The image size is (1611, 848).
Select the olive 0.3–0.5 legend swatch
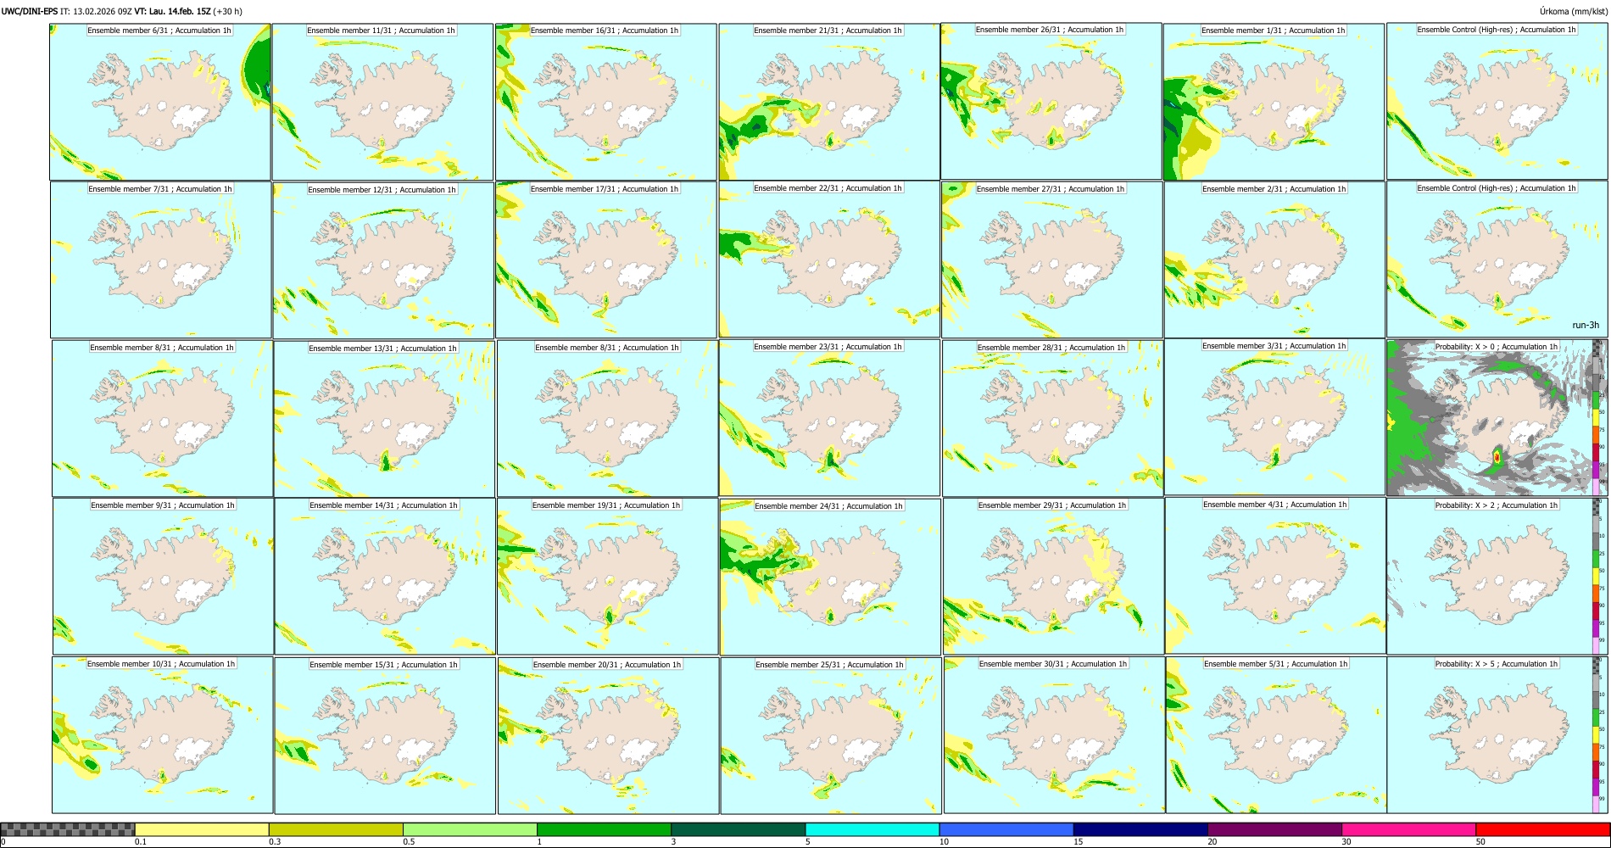(336, 829)
